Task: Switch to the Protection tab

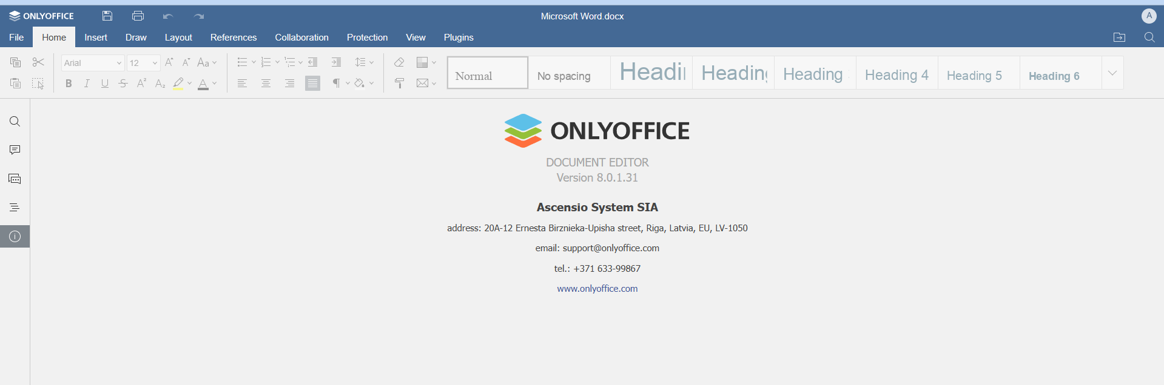Action: click(367, 38)
